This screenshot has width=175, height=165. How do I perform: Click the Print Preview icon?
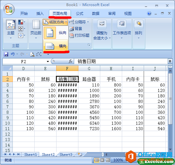(x=32, y=54)
